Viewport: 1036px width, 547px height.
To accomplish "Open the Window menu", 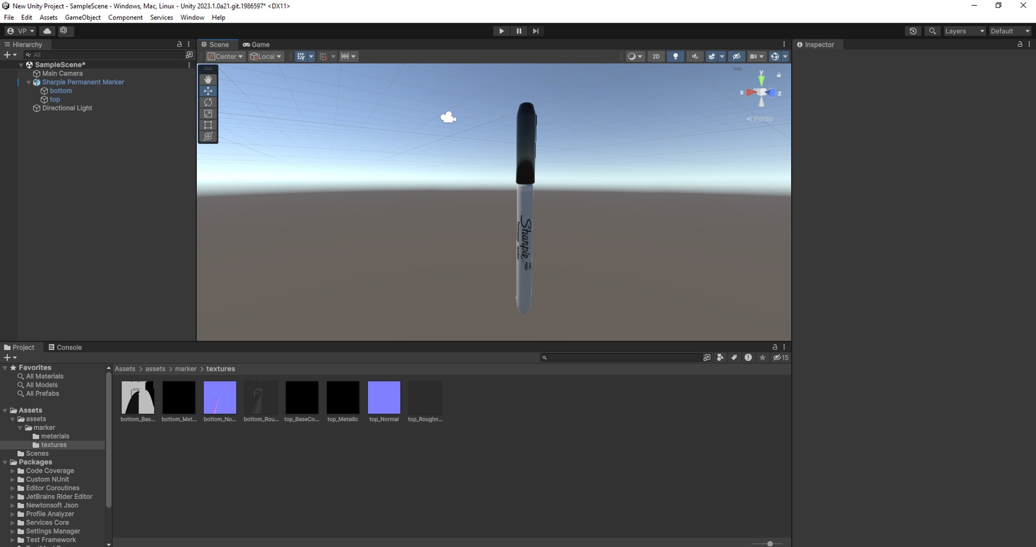I will [x=192, y=17].
